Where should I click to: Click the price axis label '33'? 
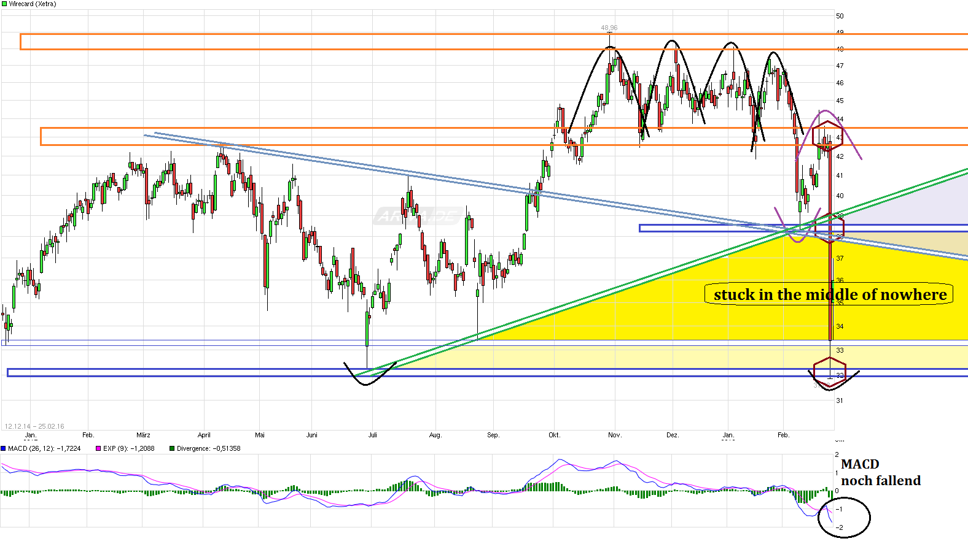pos(840,350)
